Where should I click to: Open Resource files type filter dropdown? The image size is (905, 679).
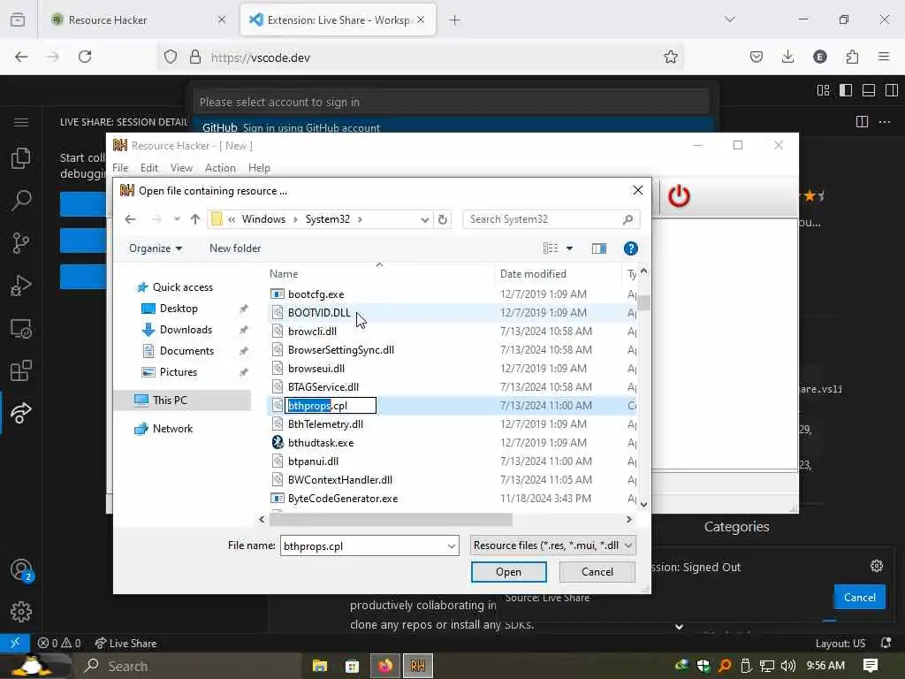coord(553,545)
